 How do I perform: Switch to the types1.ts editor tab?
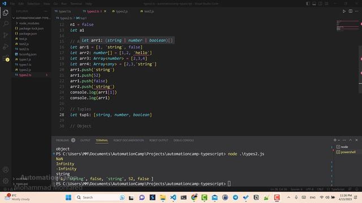pos(63,11)
